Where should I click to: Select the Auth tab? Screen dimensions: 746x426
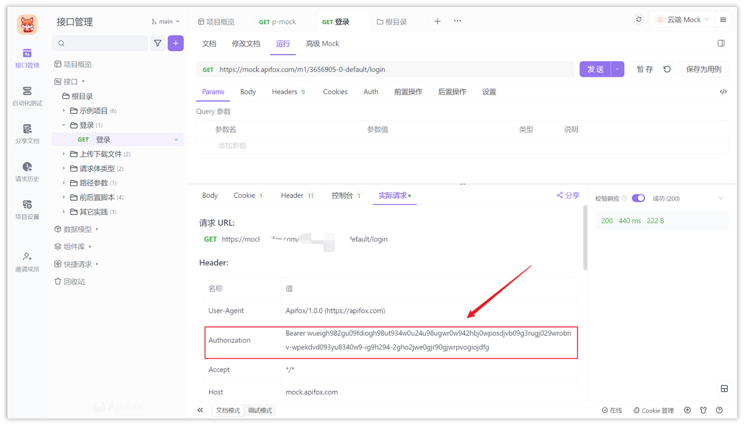pyautogui.click(x=371, y=92)
